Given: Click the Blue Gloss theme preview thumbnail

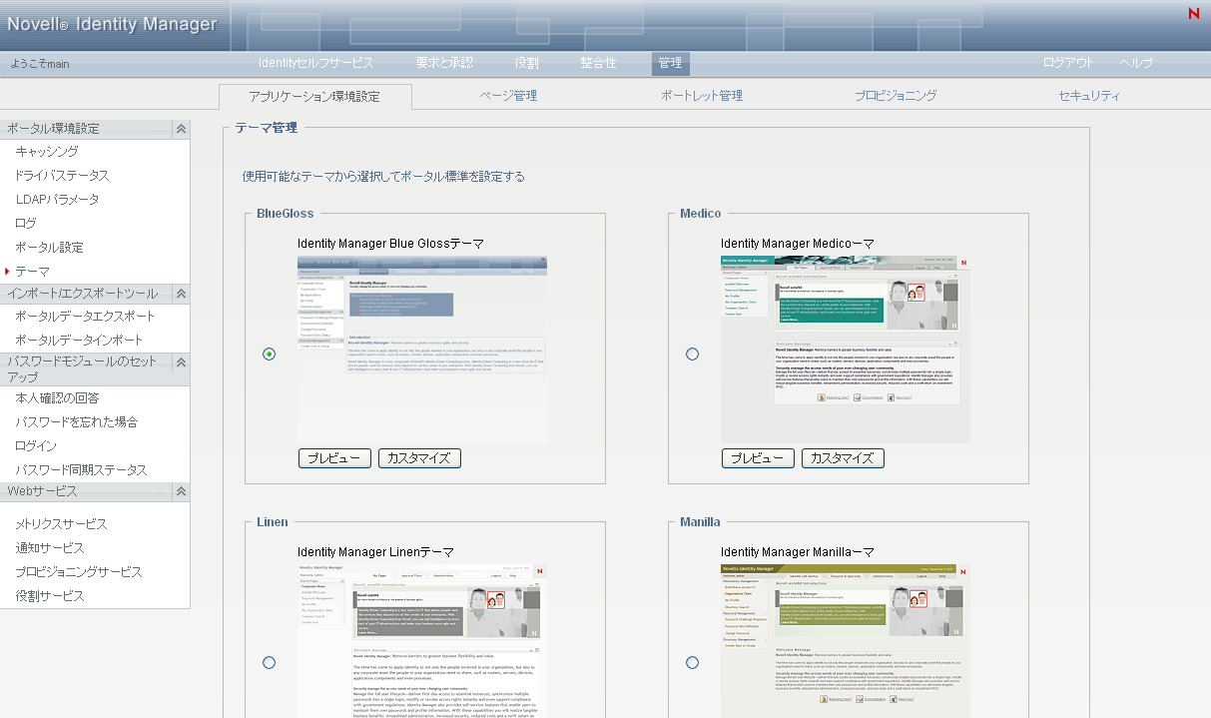Looking at the screenshot, I should pos(422,350).
